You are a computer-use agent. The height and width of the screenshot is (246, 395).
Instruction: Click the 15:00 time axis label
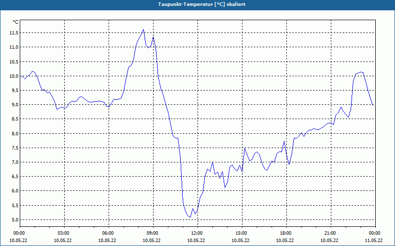(x=242, y=233)
